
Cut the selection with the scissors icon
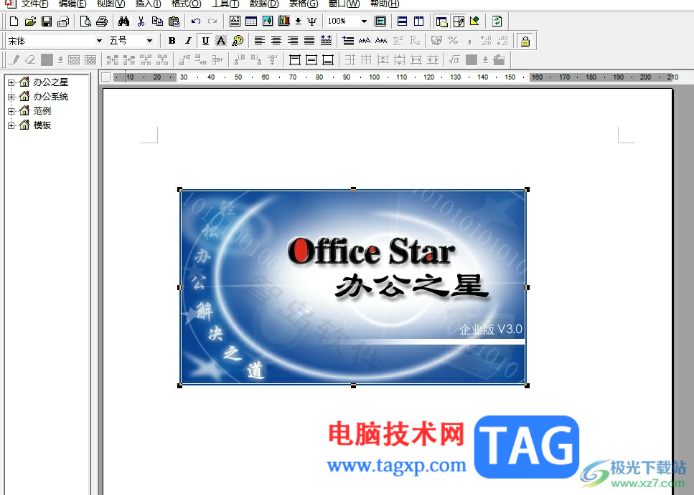141,21
